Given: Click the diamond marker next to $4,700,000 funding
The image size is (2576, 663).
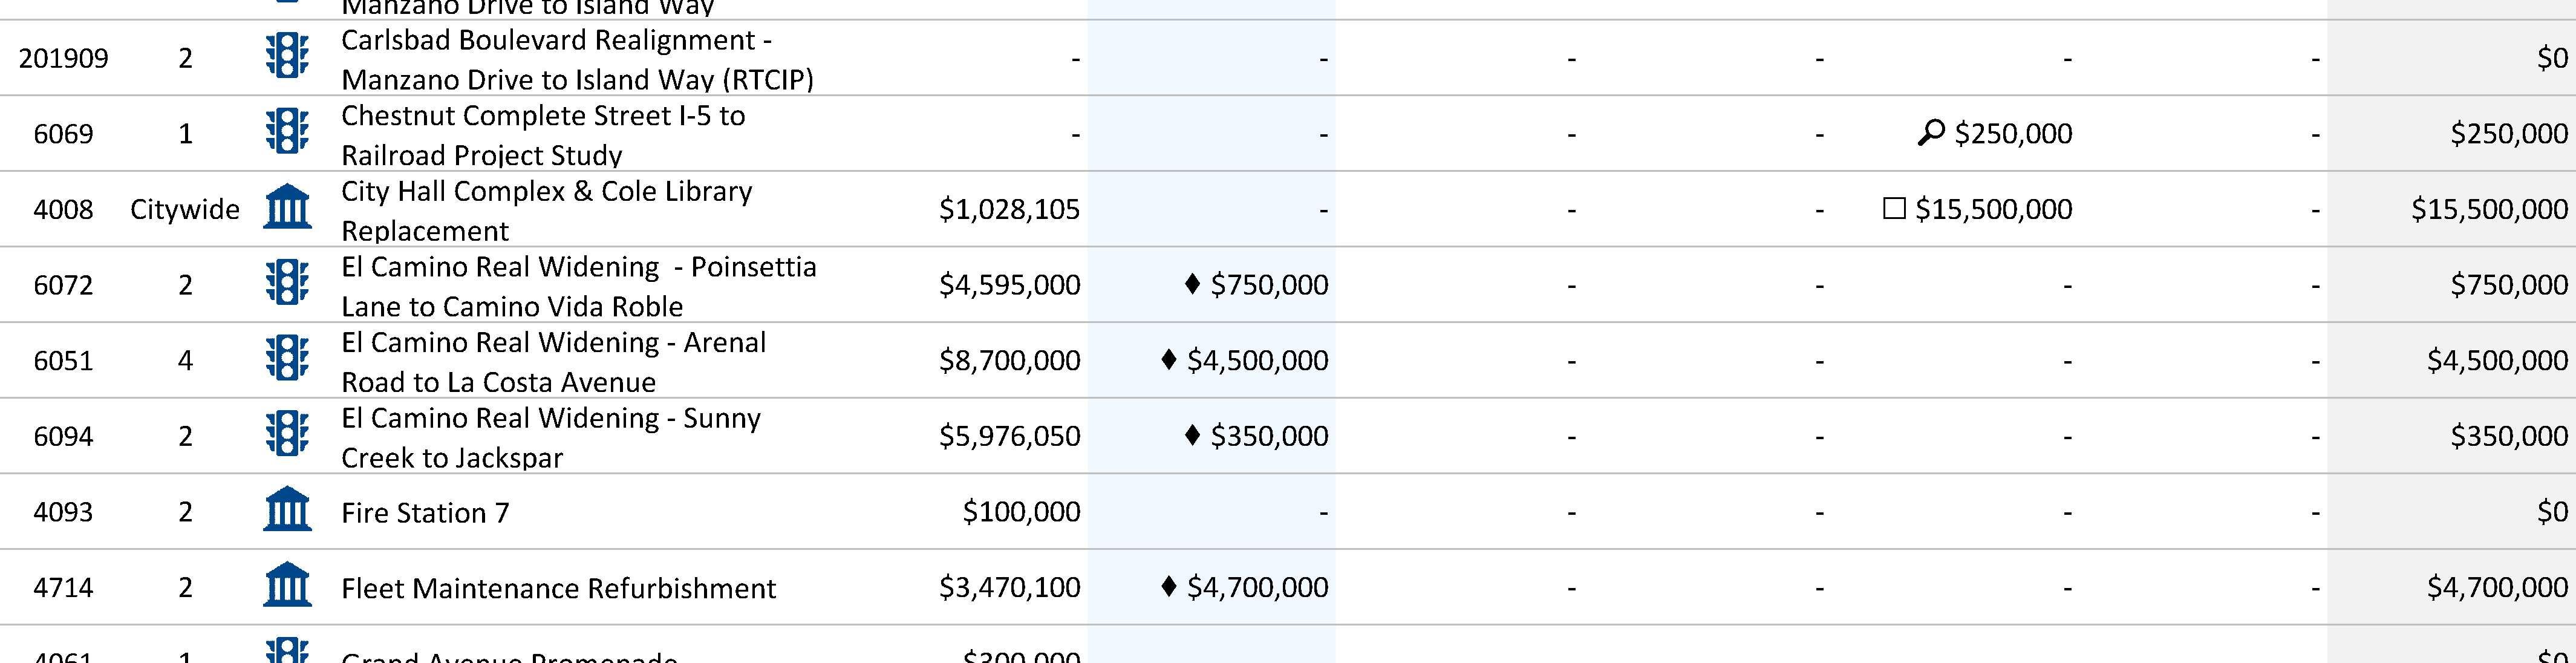Looking at the screenshot, I should coord(1168,586).
